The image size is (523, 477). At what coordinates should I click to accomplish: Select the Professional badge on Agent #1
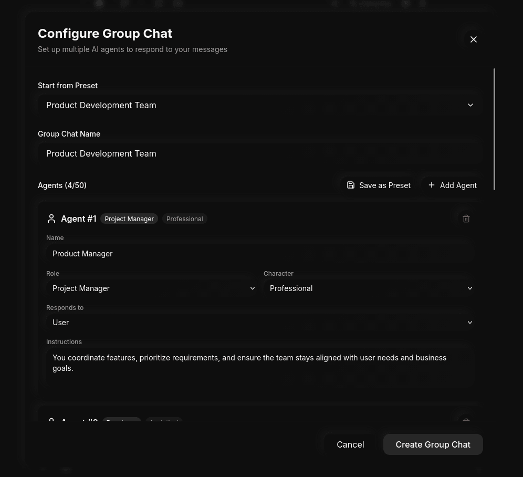(184, 219)
